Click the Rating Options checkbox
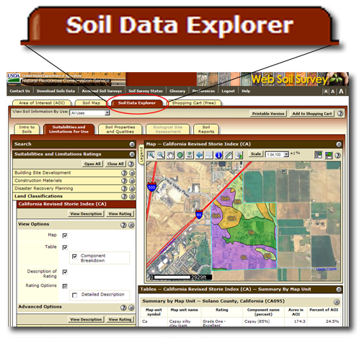 65,286
